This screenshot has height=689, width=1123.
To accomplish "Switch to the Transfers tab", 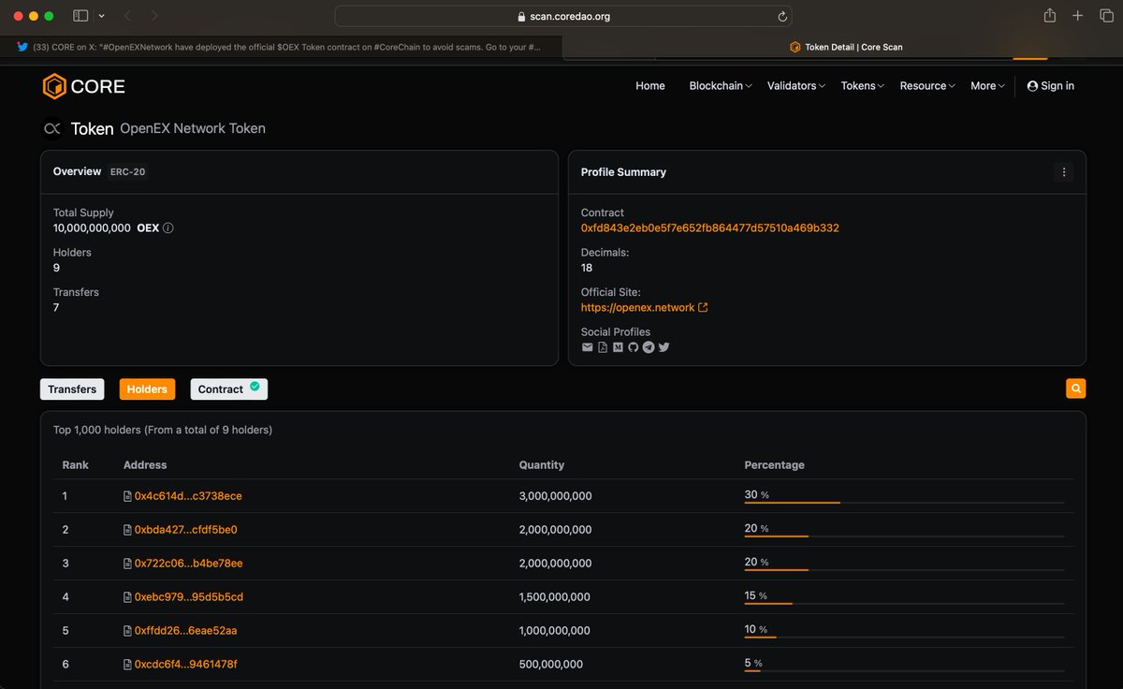I will [x=71, y=388].
